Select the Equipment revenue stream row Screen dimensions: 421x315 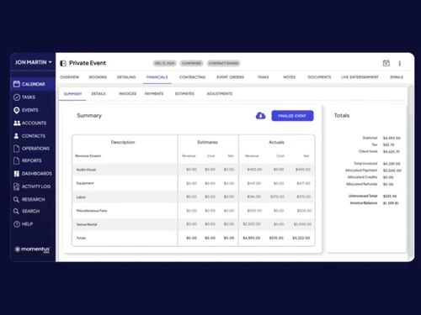coord(194,183)
